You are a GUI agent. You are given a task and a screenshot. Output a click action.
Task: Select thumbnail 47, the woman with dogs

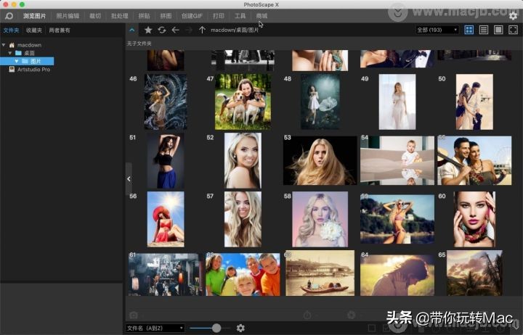[243, 102]
